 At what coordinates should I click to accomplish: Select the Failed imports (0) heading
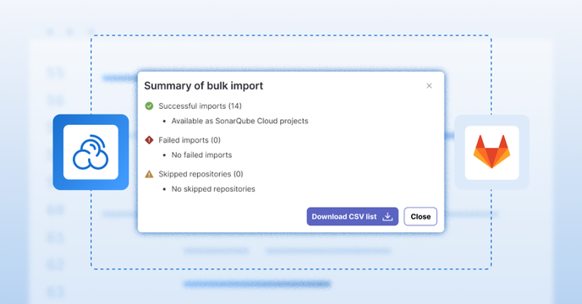[x=189, y=140]
